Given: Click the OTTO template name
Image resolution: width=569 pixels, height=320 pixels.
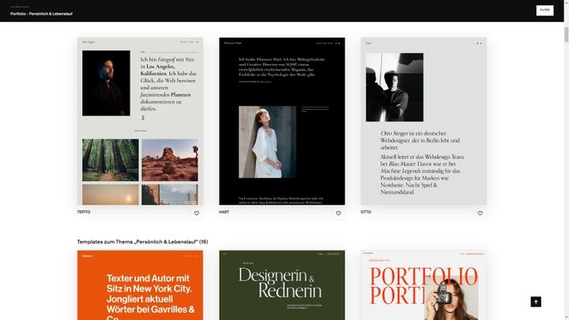Looking at the screenshot, I should coord(366,212).
